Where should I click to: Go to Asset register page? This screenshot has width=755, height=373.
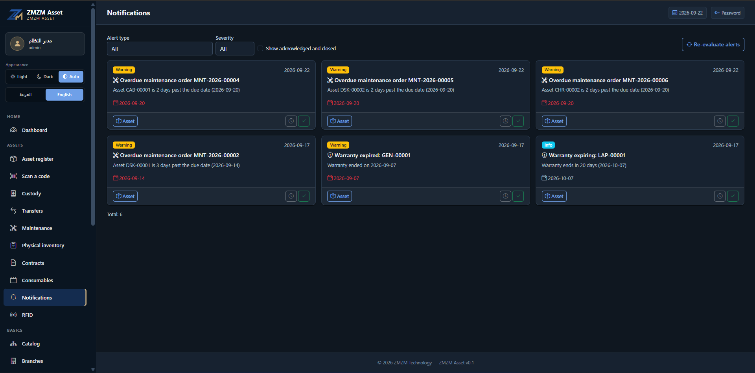pyautogui.click(x=45, y=159)
